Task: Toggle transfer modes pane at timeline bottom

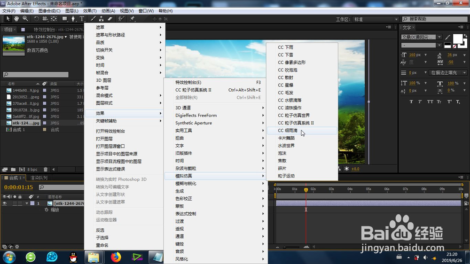Action: (x=11, y=247)
